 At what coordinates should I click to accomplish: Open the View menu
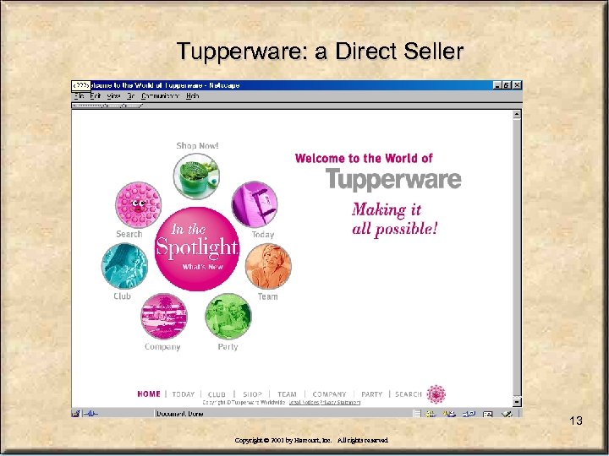[x=113, y=95]
